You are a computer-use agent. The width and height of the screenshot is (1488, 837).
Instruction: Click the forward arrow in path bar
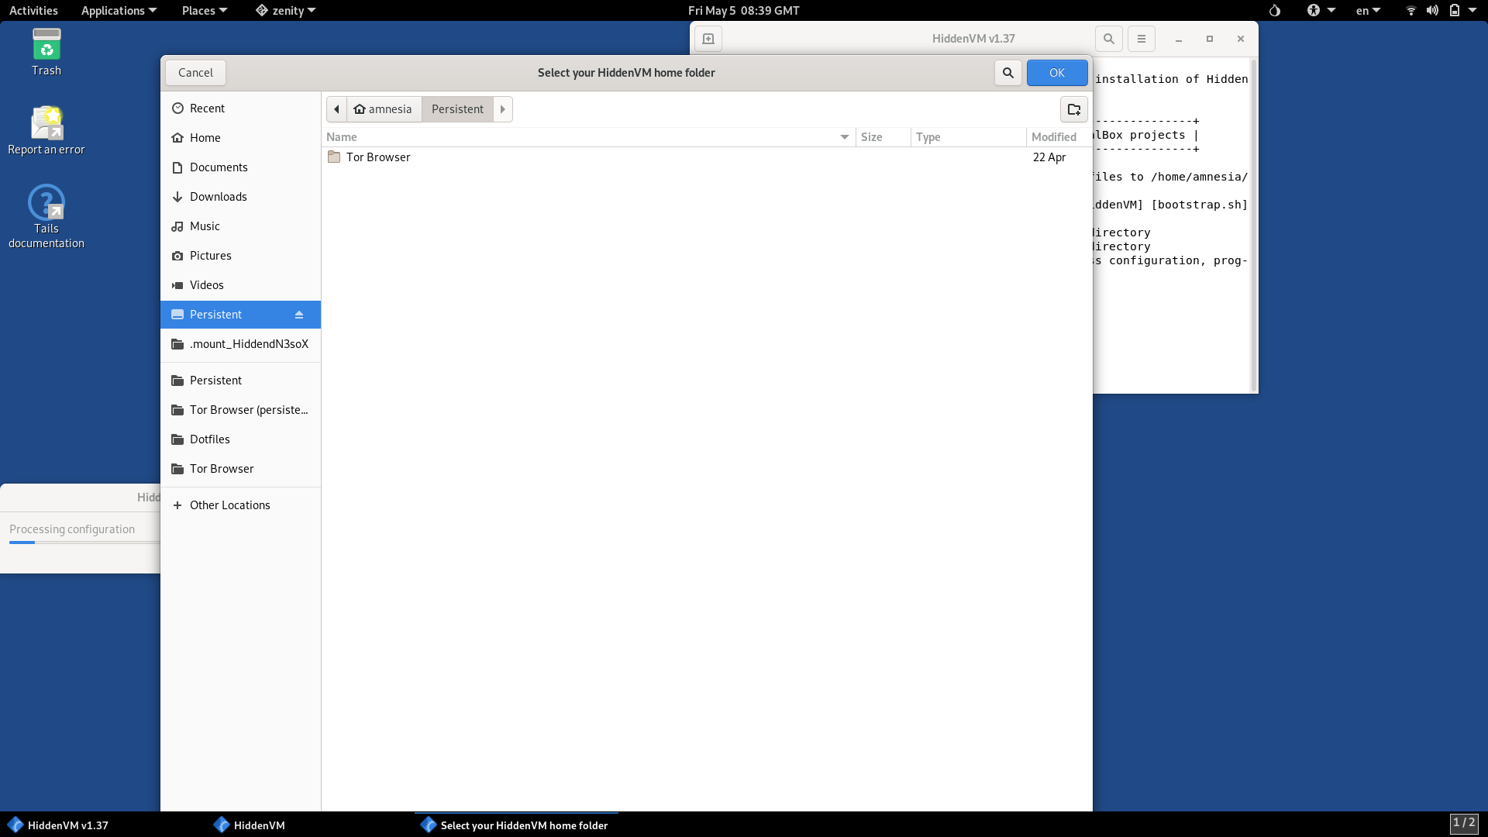click(x=503, y=109)
